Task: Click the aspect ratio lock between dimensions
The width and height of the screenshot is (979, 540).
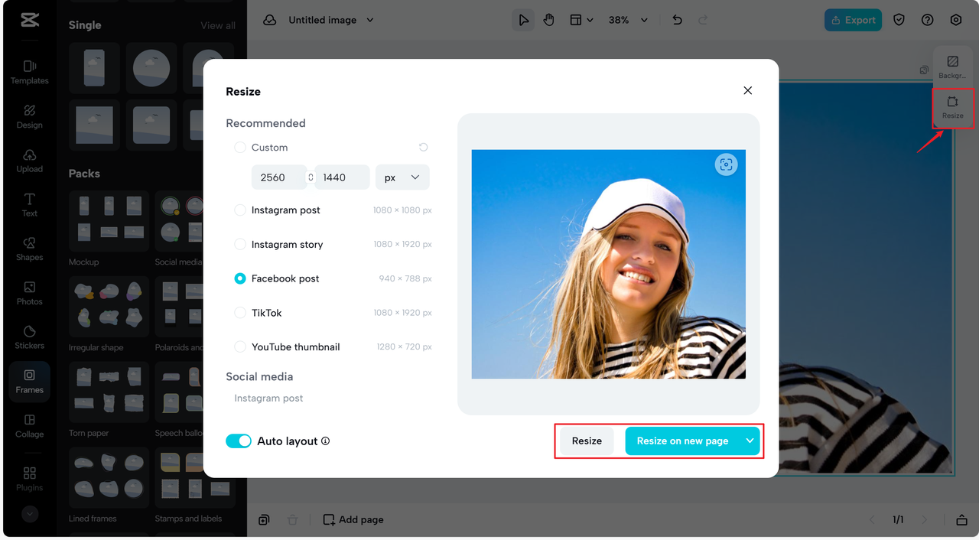Action: pos(311,177)
